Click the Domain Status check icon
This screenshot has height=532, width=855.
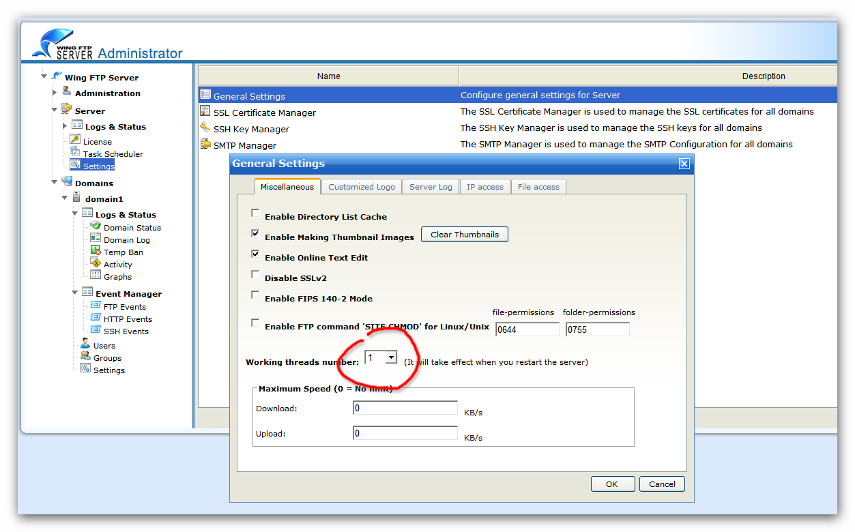tap(96, 226)
